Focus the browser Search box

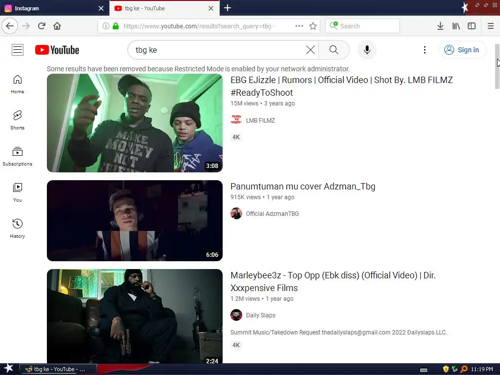(363, 26)
